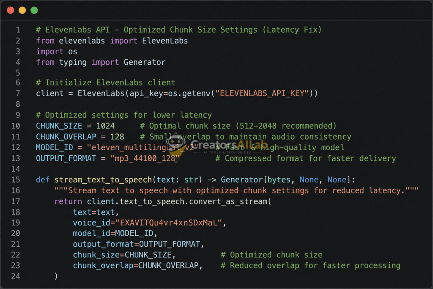The image size is (433, 289).
Task: Click 'model_id=MODEL_ID,' argument
Action: coord(115,234)
